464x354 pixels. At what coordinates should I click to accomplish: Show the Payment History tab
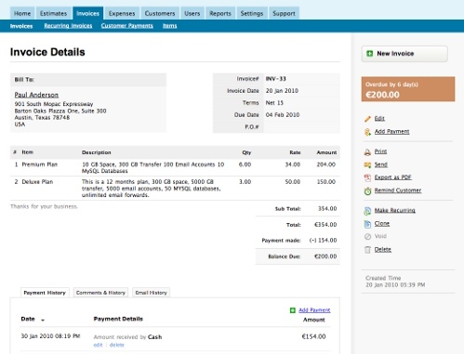45,293
